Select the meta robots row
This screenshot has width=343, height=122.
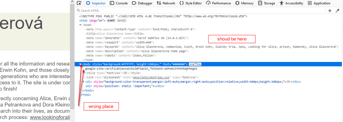(120, 55)
